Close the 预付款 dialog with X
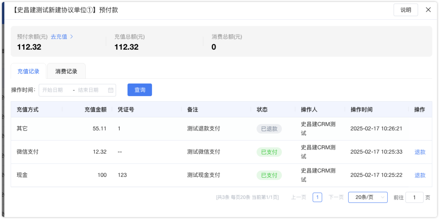This screenshot has width=439, height=219. click(x=428, y=10)
